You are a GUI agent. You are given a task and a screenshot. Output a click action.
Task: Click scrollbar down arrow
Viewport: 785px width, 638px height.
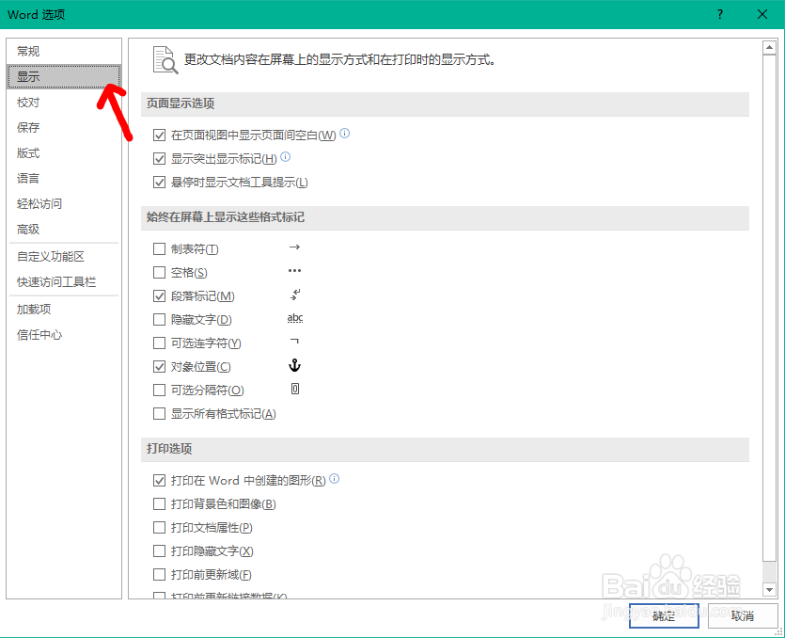769,590
